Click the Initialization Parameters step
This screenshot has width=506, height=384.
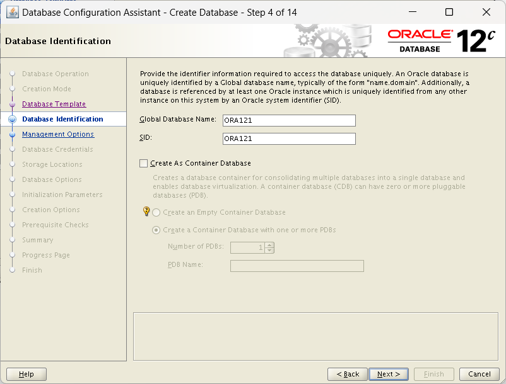pos(62,195)
